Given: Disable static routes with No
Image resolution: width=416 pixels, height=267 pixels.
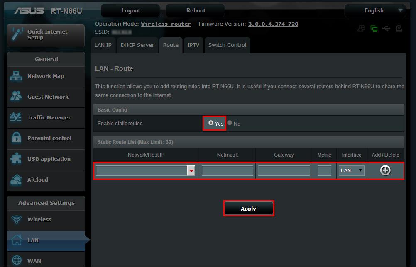Looking at the screenshot, I should click(230, 123).
